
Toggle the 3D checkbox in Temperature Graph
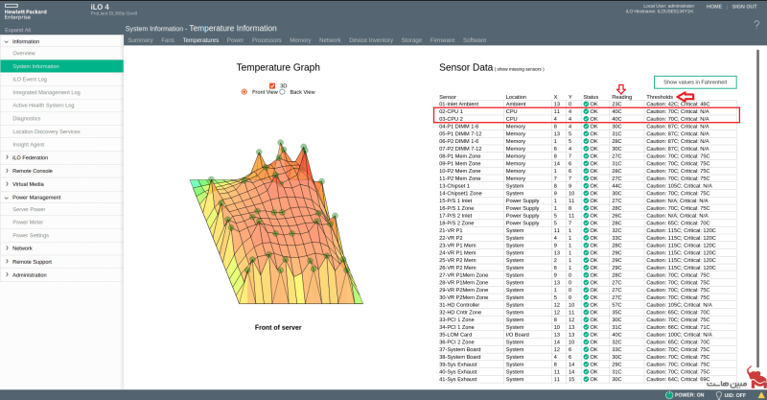tap(272, 85)
